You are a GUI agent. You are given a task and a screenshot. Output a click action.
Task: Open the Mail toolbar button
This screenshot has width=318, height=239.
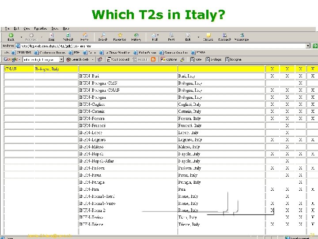(155, 37)
